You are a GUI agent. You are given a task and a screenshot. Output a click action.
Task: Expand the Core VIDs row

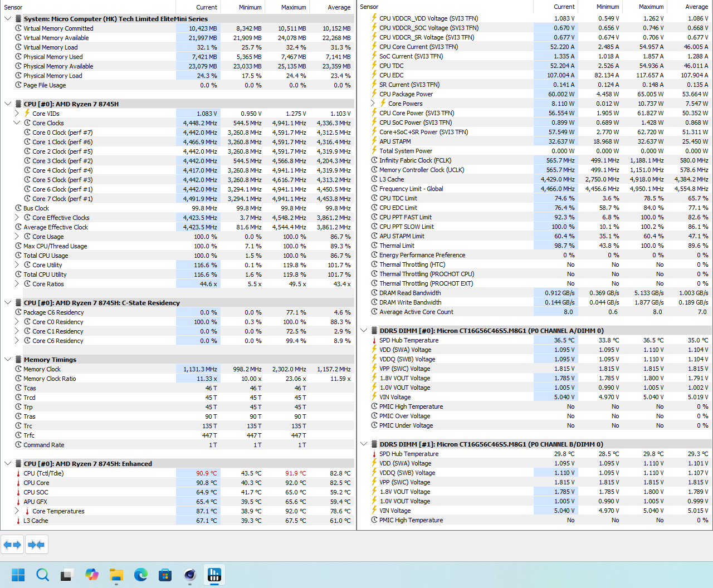pyautogui.click(x=17, y=114)
